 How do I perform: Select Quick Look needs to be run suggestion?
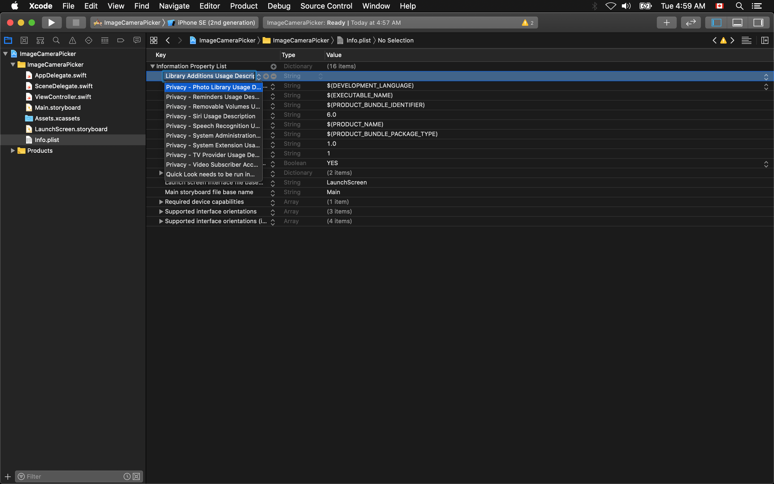click(213, 174)
